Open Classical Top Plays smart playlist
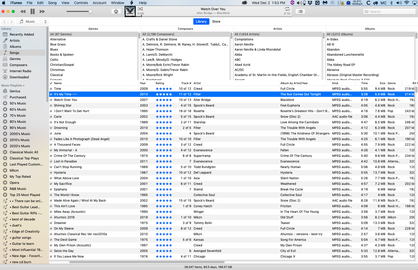Image resolution: width=418 pixels, height=270 pixels. pos(24,158)
